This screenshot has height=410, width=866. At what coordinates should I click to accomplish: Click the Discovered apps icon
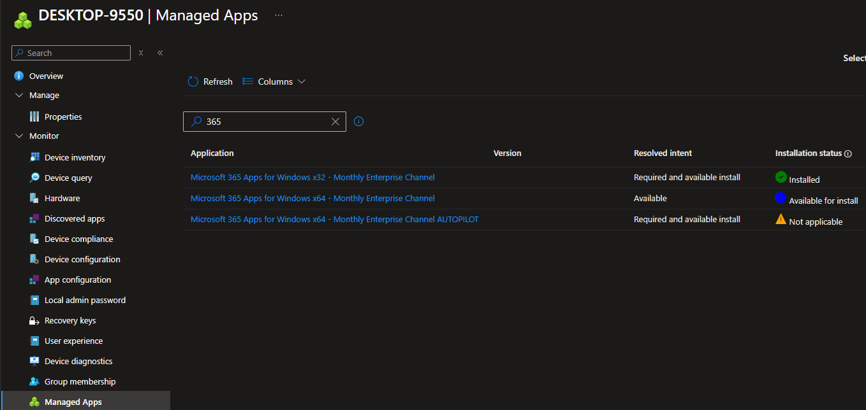[x=34, y=218]
